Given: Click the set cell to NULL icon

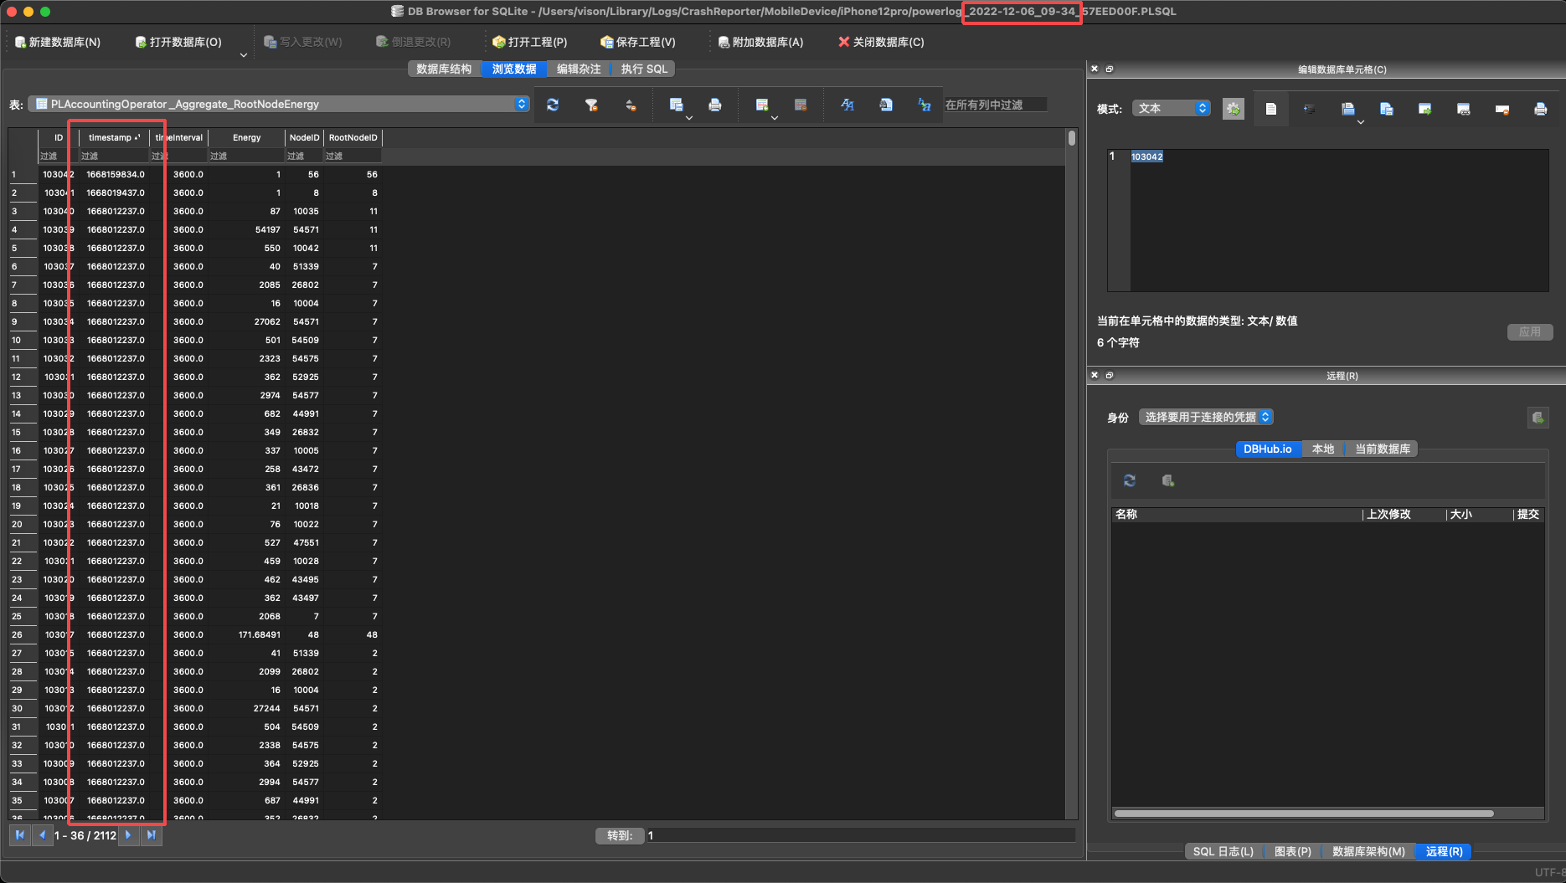Looking at the screenshot, I should point(1502,109).
